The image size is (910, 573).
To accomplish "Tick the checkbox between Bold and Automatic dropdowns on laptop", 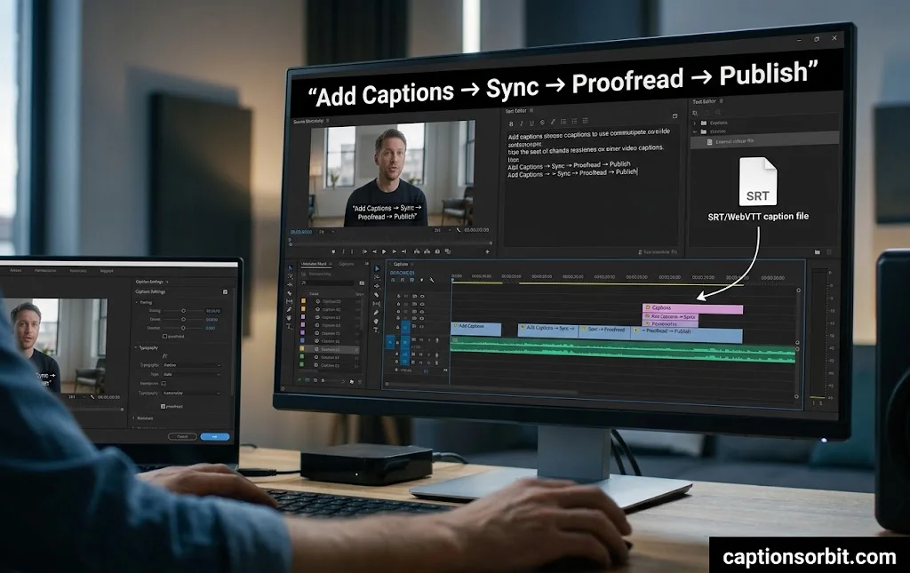I will [164, 384].
